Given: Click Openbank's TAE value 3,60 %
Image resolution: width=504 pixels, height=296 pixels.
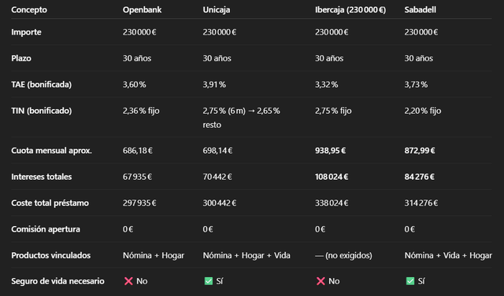Looking at the screenshot, I should click(135, 85).
